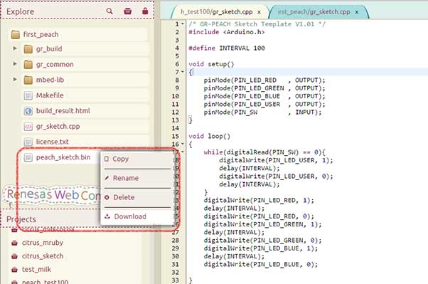Open the citrus_mruby project basket icon
This screenshot has width=428, height=284.
(14, 243)
